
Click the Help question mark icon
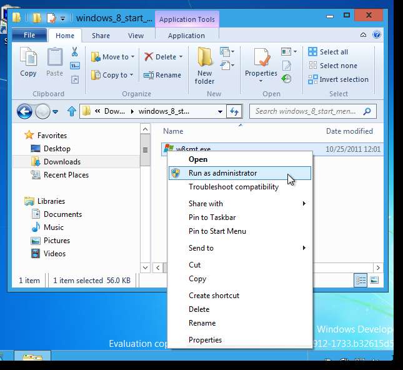377,34
